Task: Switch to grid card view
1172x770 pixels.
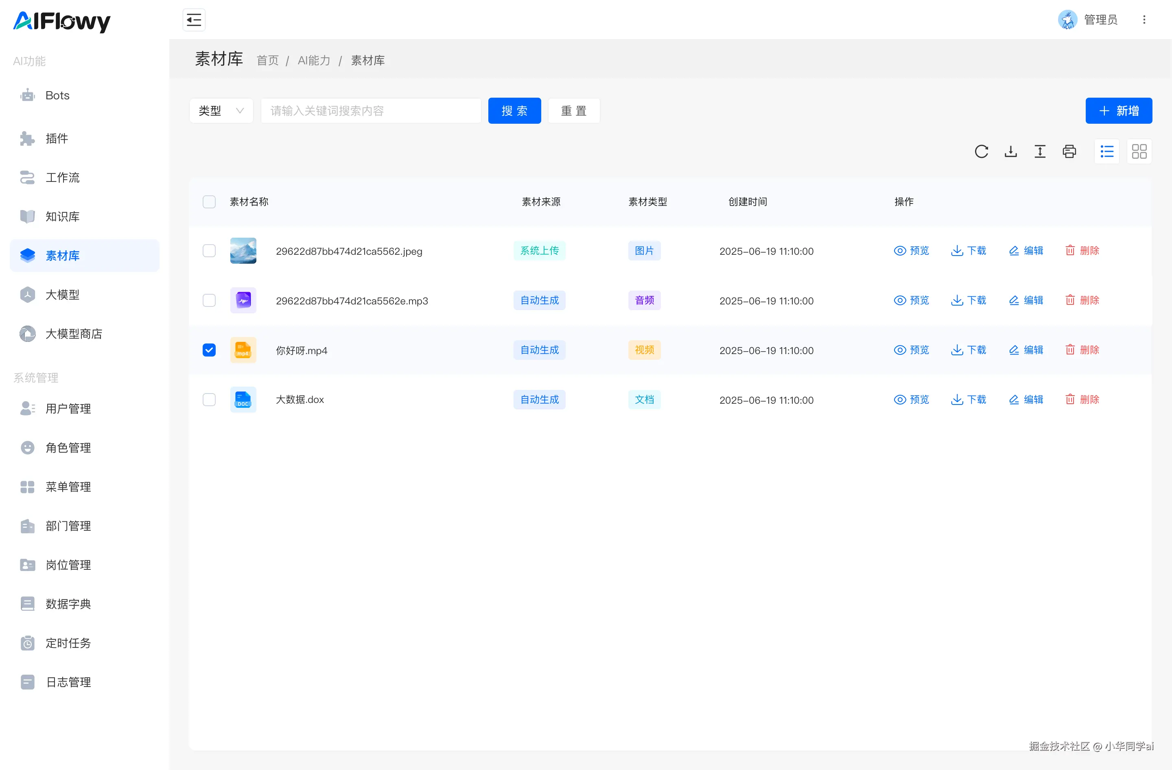Action: (1139, 152)
